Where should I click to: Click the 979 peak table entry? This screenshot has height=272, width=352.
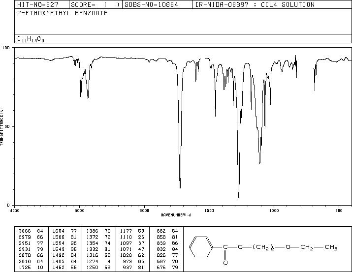pyautogui.click(x=134, y=261)
